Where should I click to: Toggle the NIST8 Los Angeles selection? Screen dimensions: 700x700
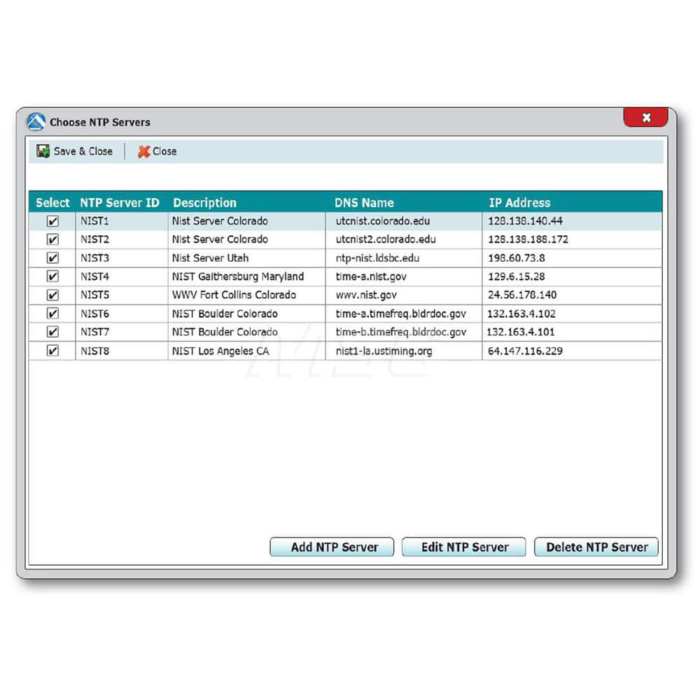tap(52, 350)
